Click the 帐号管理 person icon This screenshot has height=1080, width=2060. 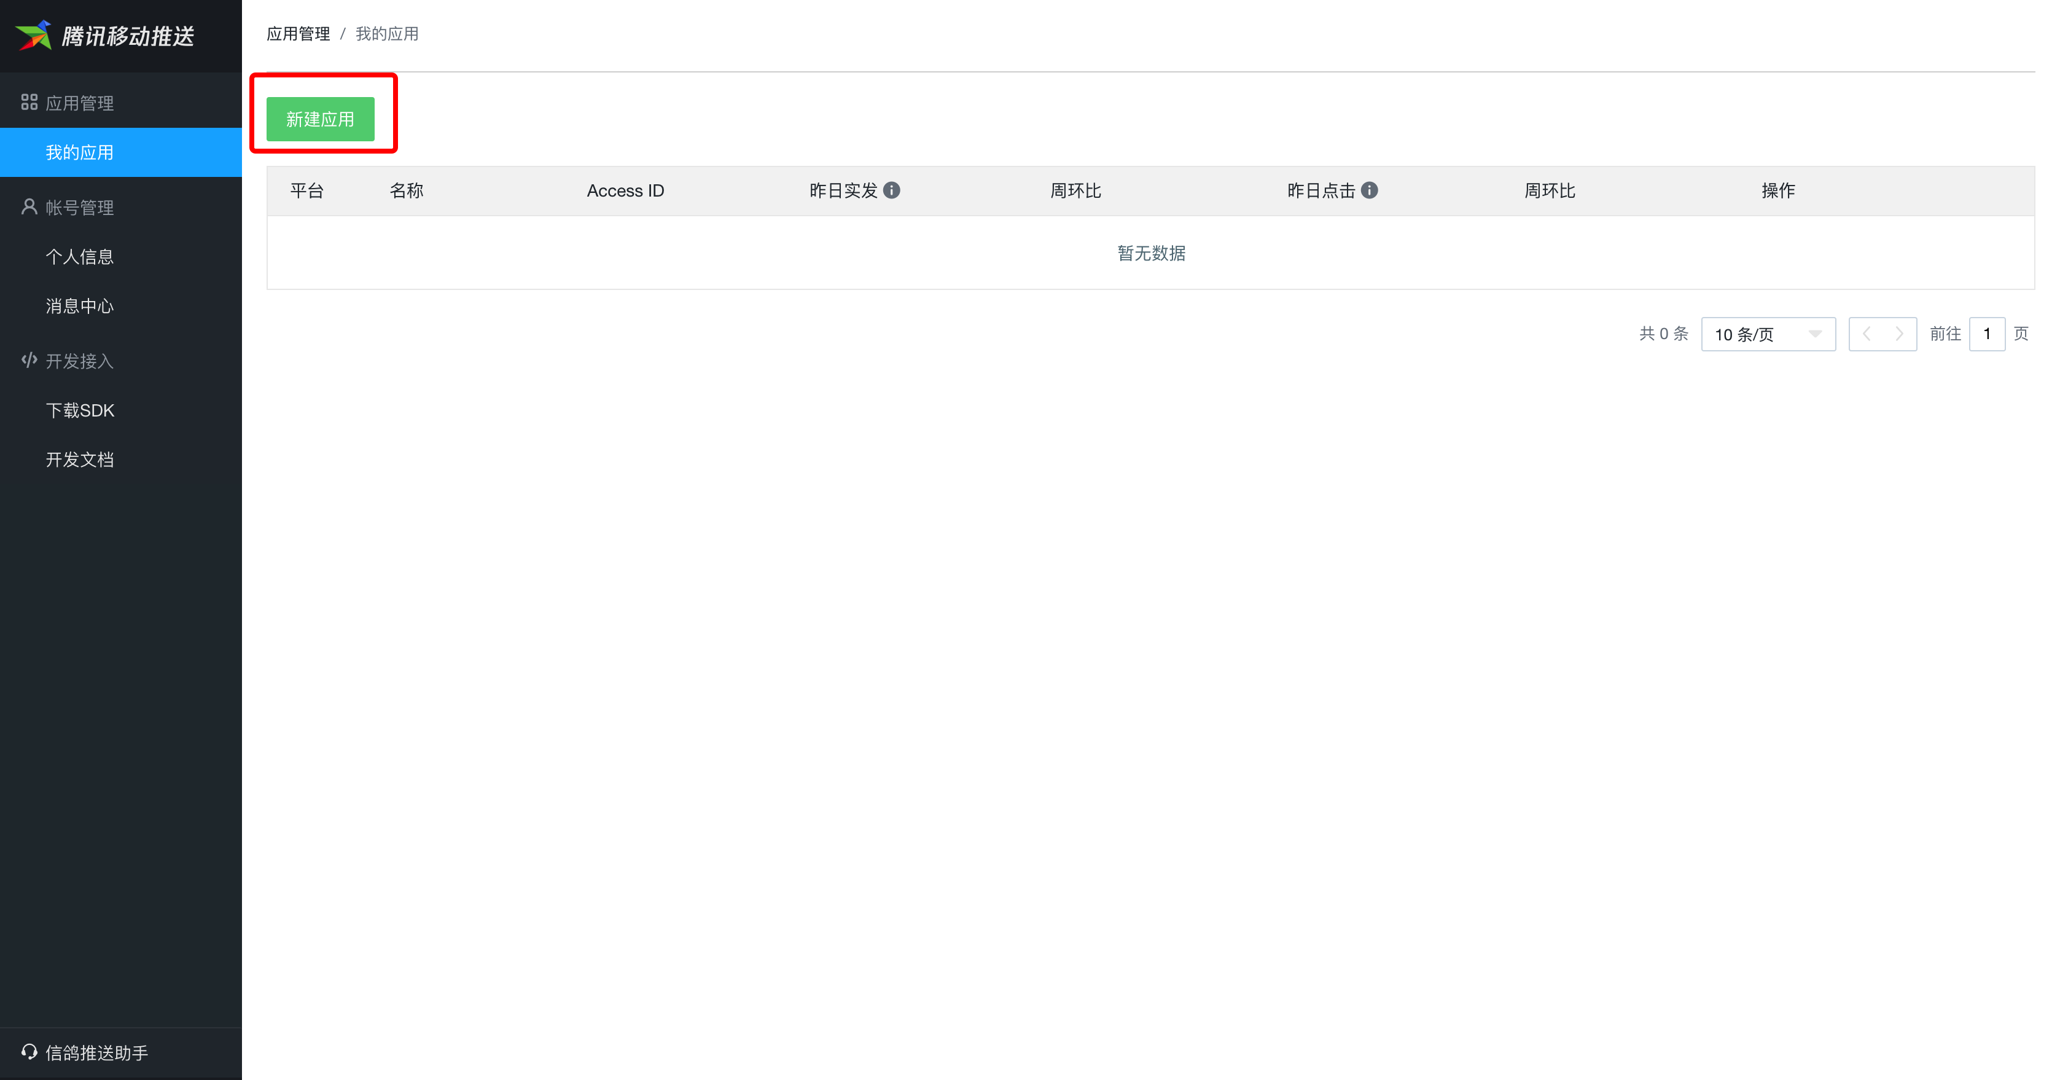[x=29, y=207]
